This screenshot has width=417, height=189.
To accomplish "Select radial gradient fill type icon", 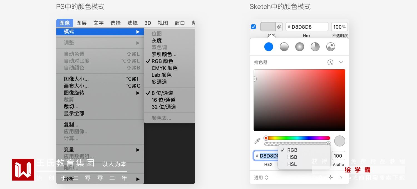I will 300,47.
